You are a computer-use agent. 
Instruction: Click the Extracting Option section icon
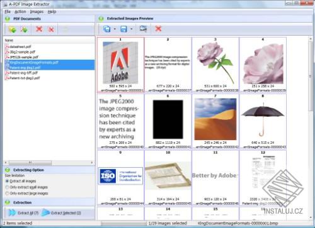pos(8,170)
